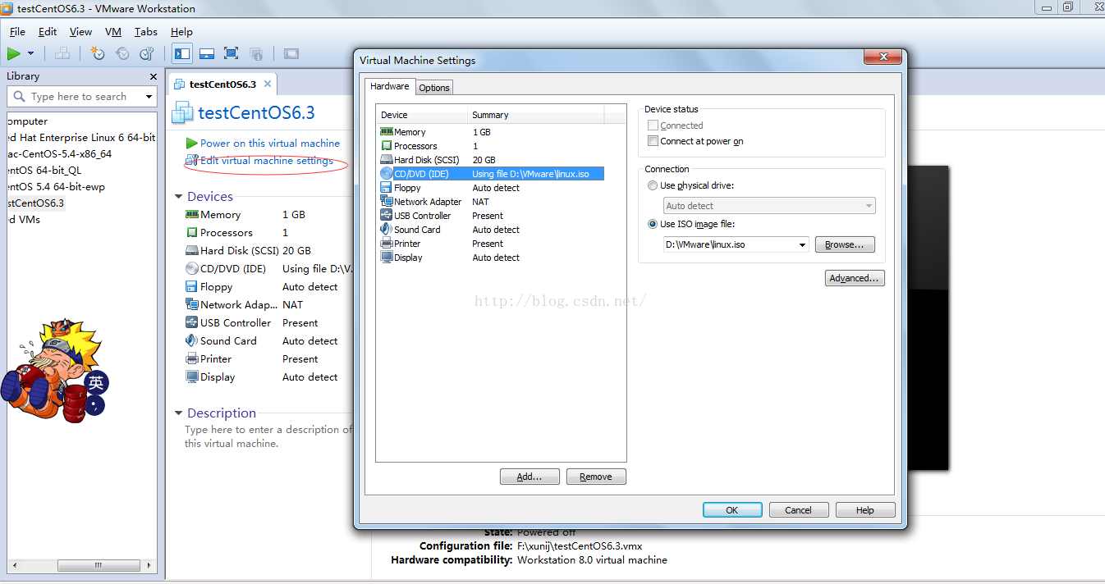Open the VM menu
This screenshot has height=584, width=1105.
click(113, 32)
